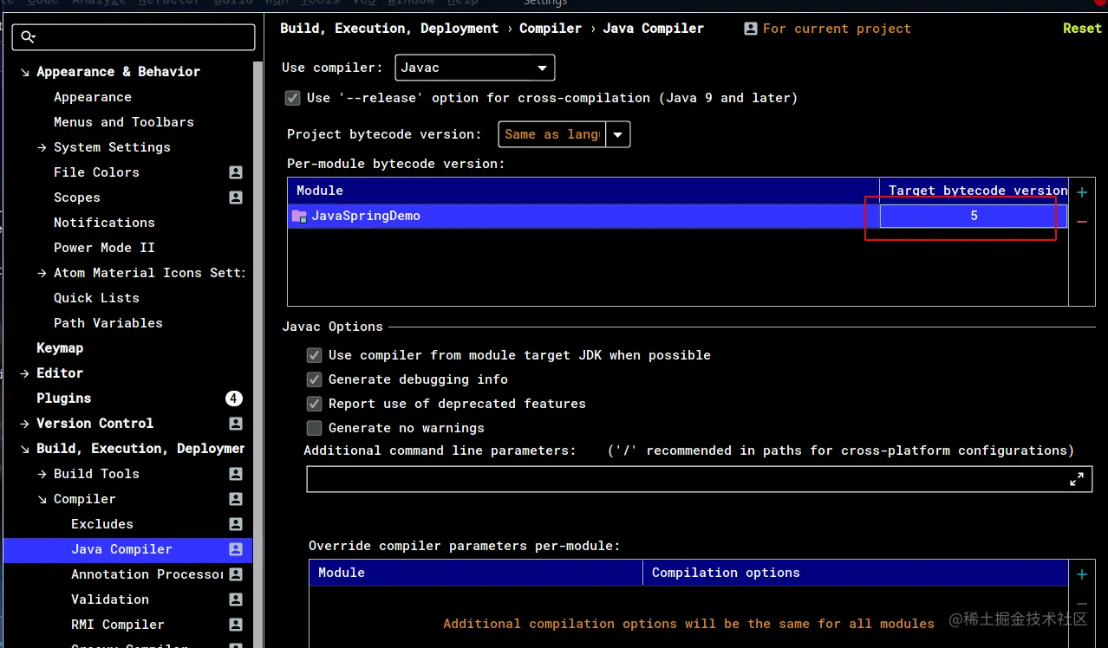Screen dimensions: 1108x648
Task: Click the project icon beside Build Tools
Action: [236, 474]
